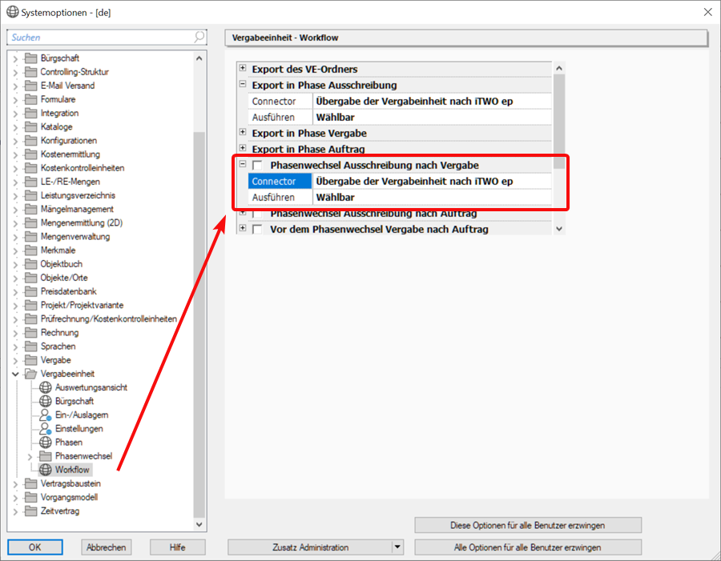Screen dimensions: 721x561
Task: Click the globe icon next to Auswertungsansicht
Action: click(46, 387)
